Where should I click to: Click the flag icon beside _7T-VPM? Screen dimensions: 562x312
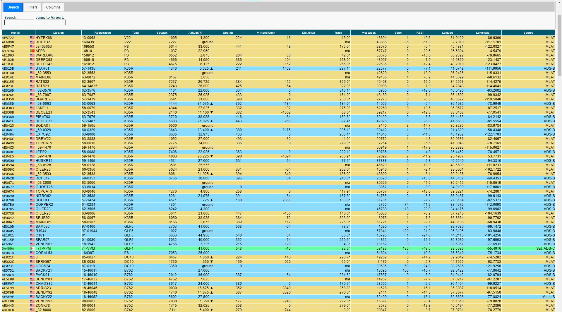click(32, 248)
